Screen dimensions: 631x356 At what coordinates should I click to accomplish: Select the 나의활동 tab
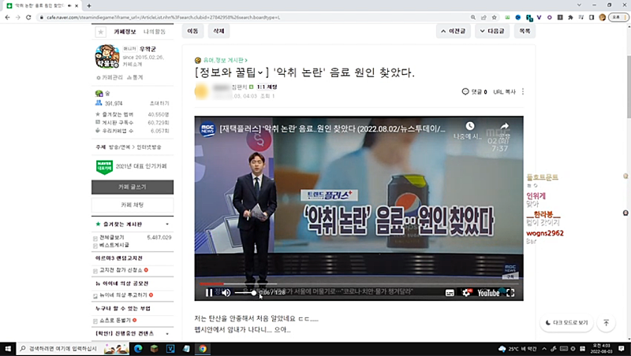pyautogui.click(x=155, y=32)
